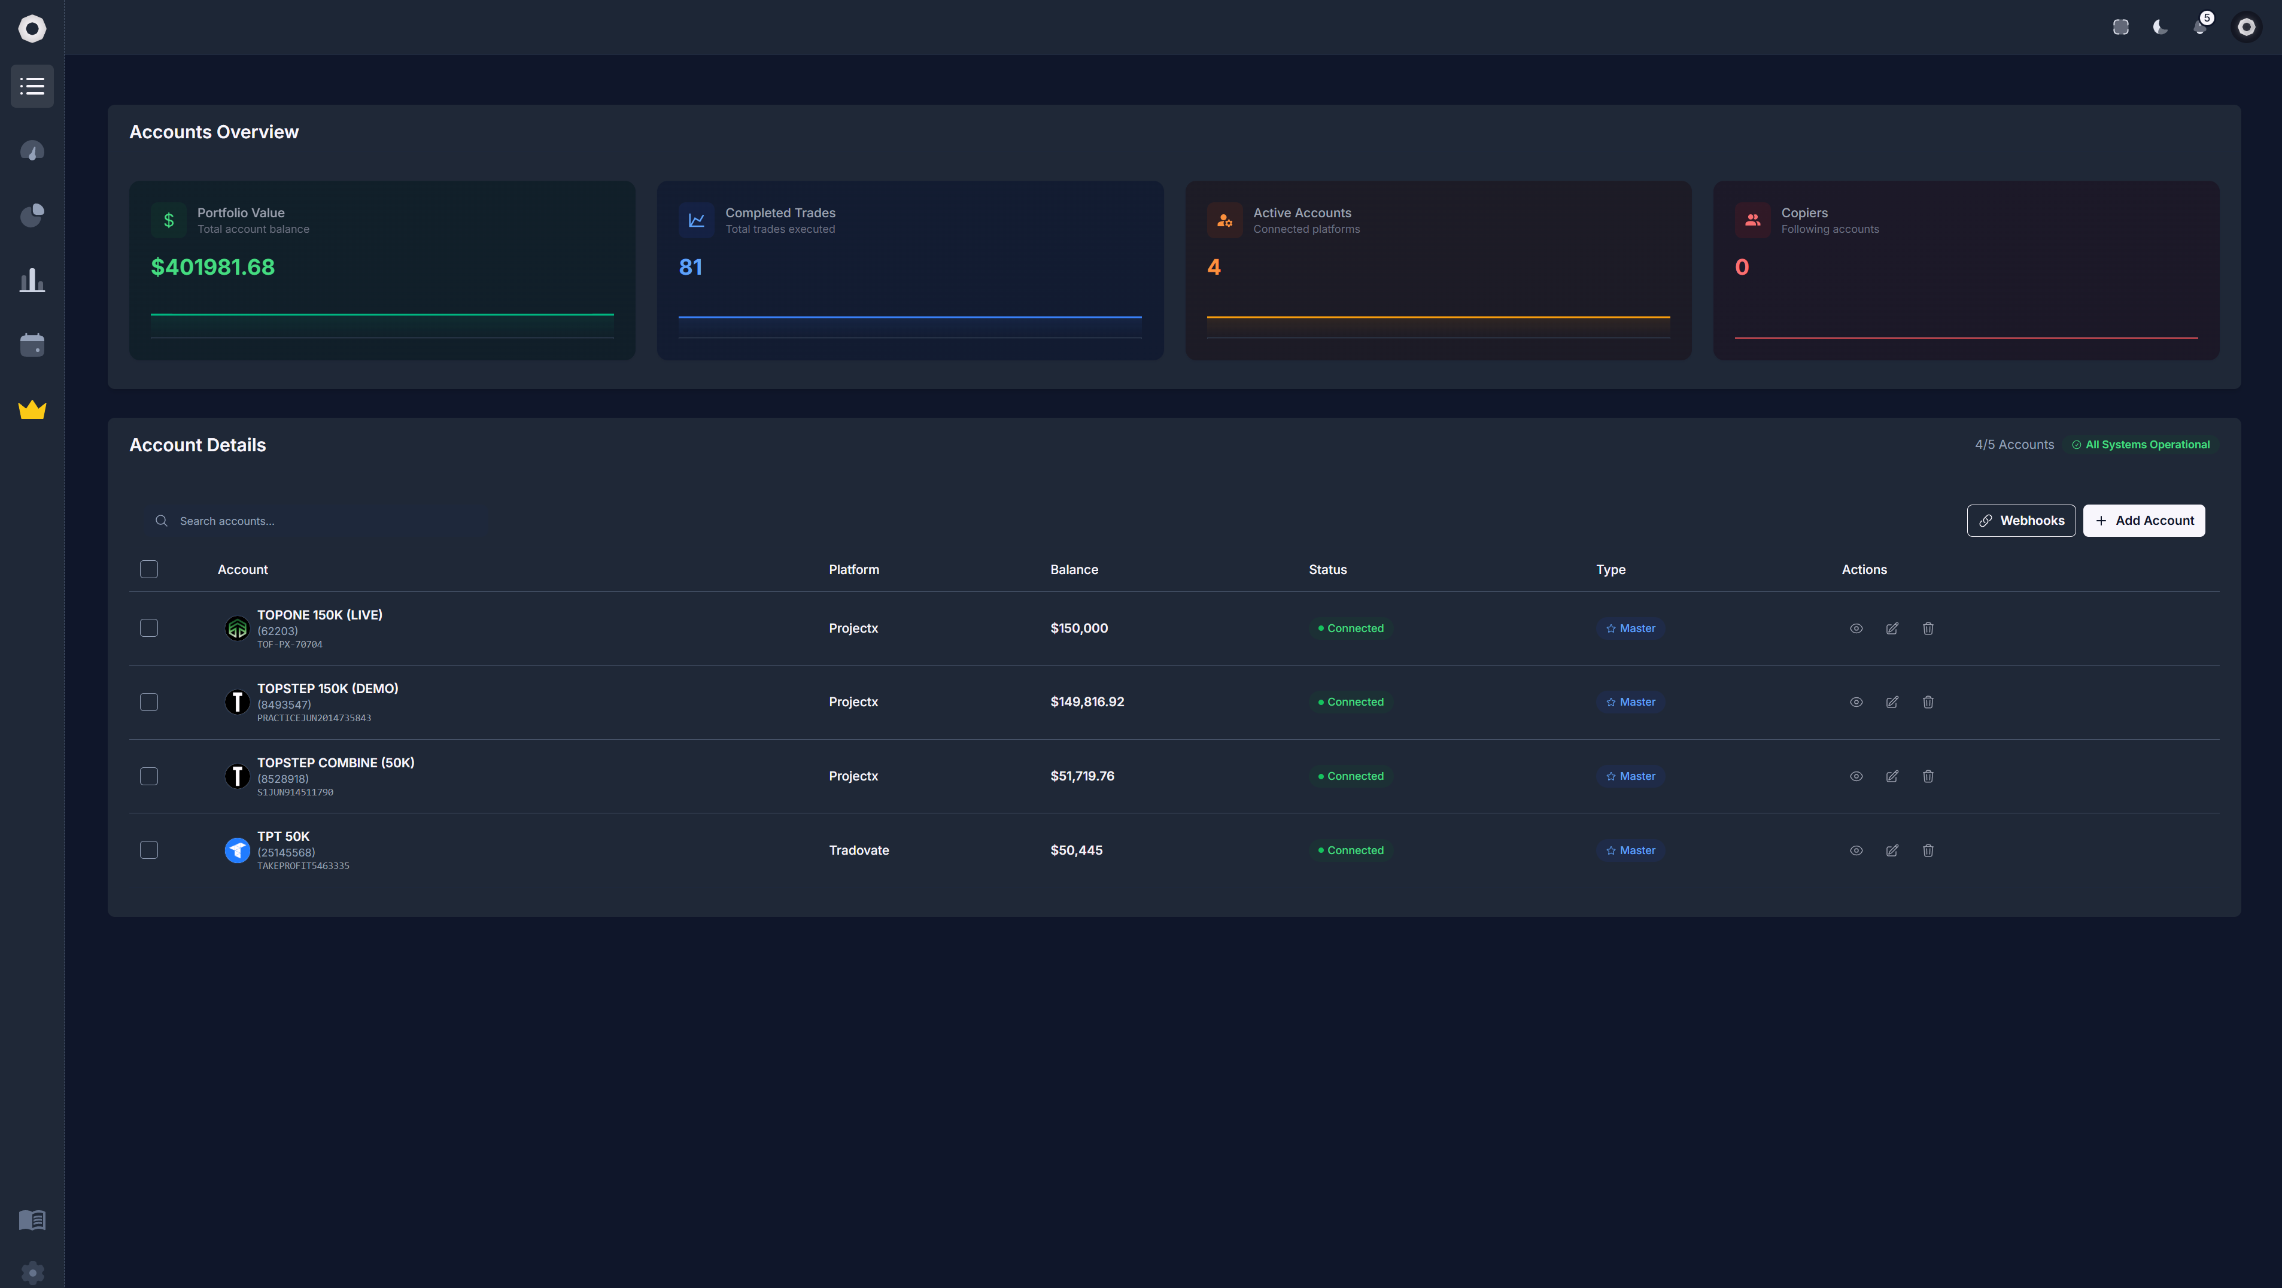Edit the TOPSTEP COMBINE (50K) account
This screenshot has width=2282, height=1288.
pos(1891,776)
